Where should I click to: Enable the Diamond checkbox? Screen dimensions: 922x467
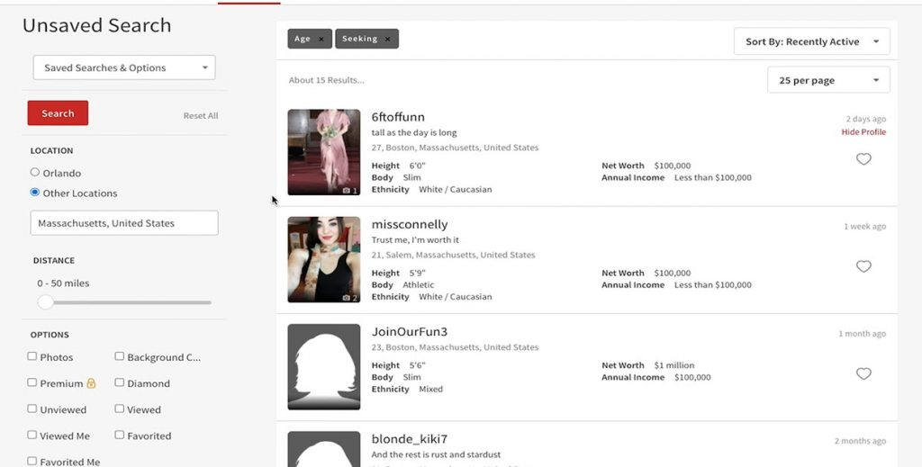[x=120, y=382]
